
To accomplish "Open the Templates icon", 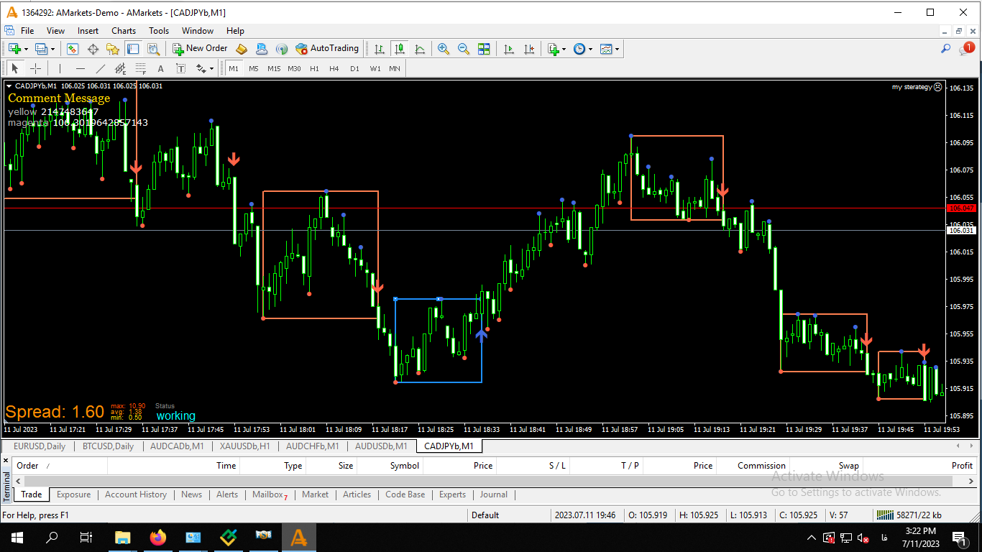I will [x=606, y=49].
